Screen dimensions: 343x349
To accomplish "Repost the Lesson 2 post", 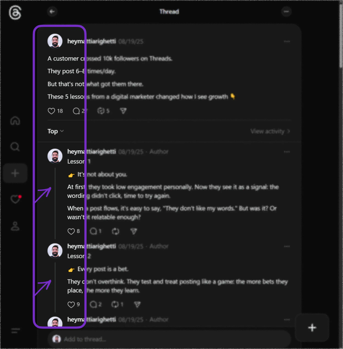I will 115,304.
